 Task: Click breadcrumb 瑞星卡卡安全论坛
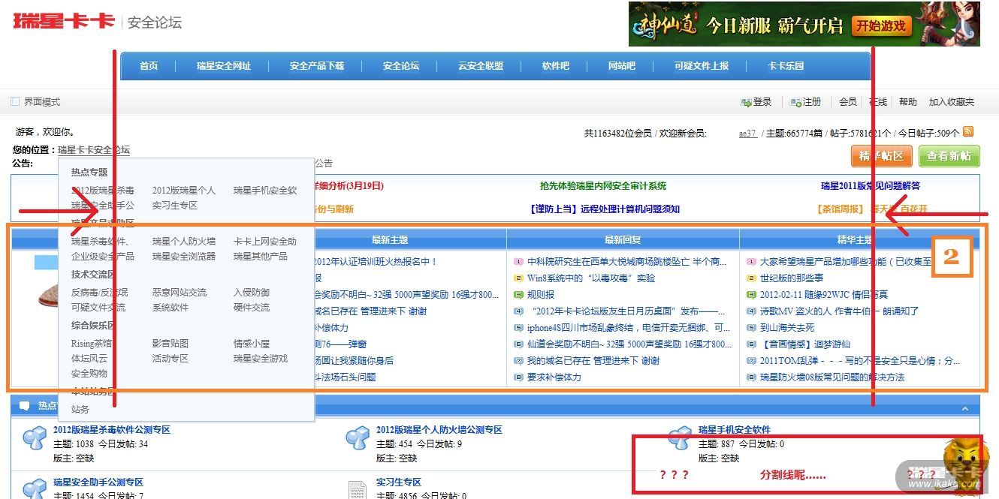pos(94,150)
